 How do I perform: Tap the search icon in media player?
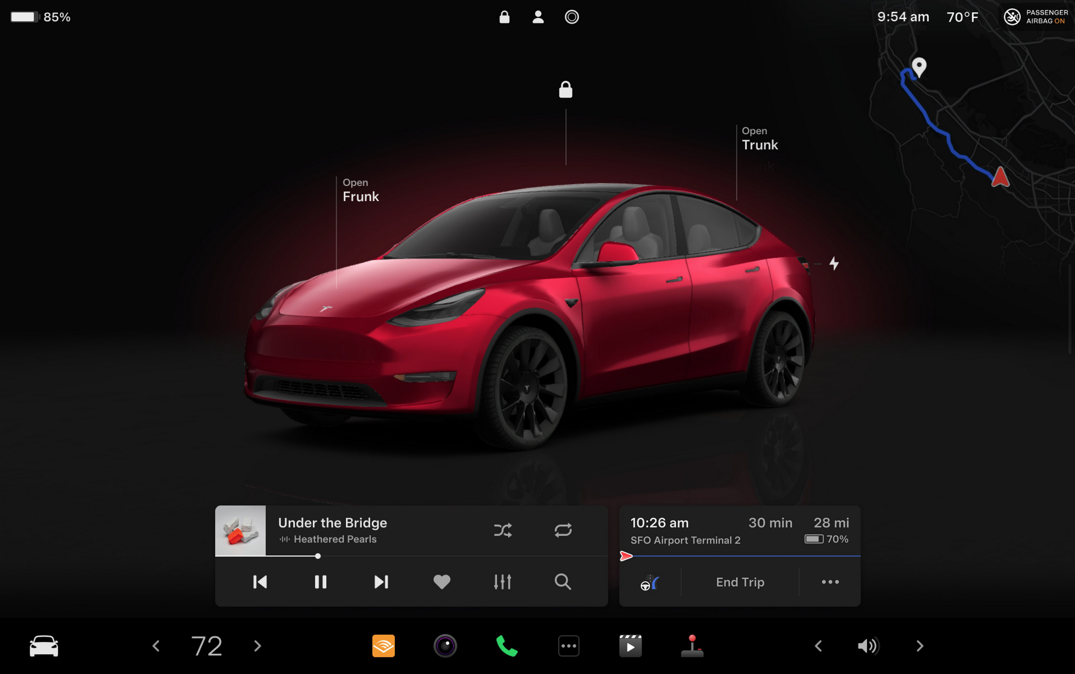click(x=562, y=582)
